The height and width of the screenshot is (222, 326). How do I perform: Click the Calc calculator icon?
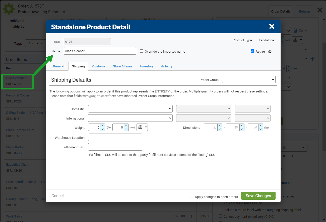295,31
